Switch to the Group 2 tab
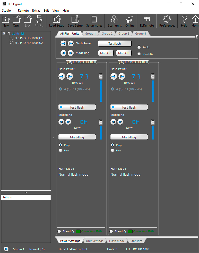The image size is (199, 253). click(x=107, y=34)
